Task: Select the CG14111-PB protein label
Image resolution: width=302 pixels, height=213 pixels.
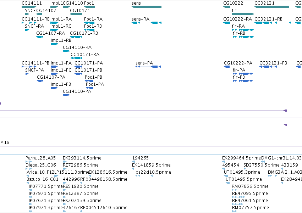Action: click(35, 63)
